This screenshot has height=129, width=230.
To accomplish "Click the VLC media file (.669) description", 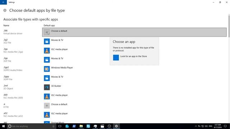I will [x=13, y=98].
